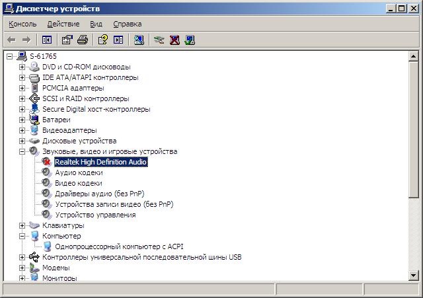Click the Компьютер category icon

click(34, 236)
